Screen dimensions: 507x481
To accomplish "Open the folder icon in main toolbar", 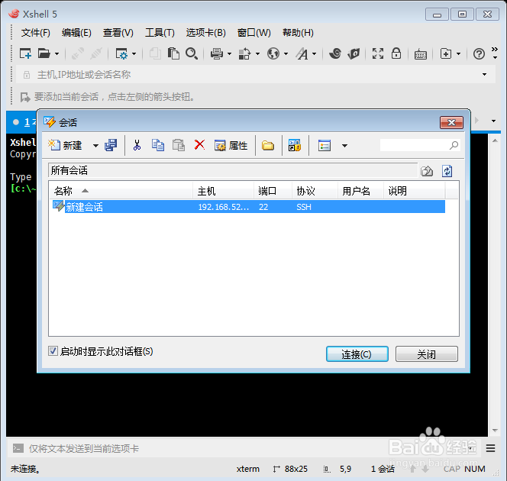I will coord(44,53).
